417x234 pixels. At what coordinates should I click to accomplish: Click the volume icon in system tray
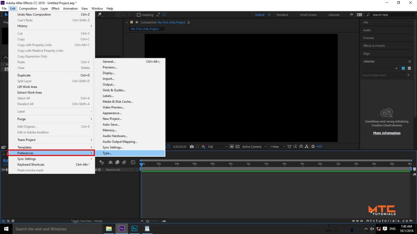(372, 229)
